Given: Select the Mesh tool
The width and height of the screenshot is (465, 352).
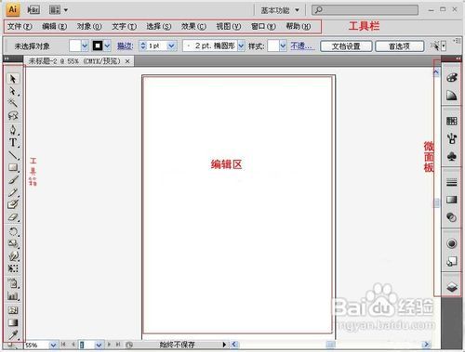Looking at the screenshot, I should 13,310.
